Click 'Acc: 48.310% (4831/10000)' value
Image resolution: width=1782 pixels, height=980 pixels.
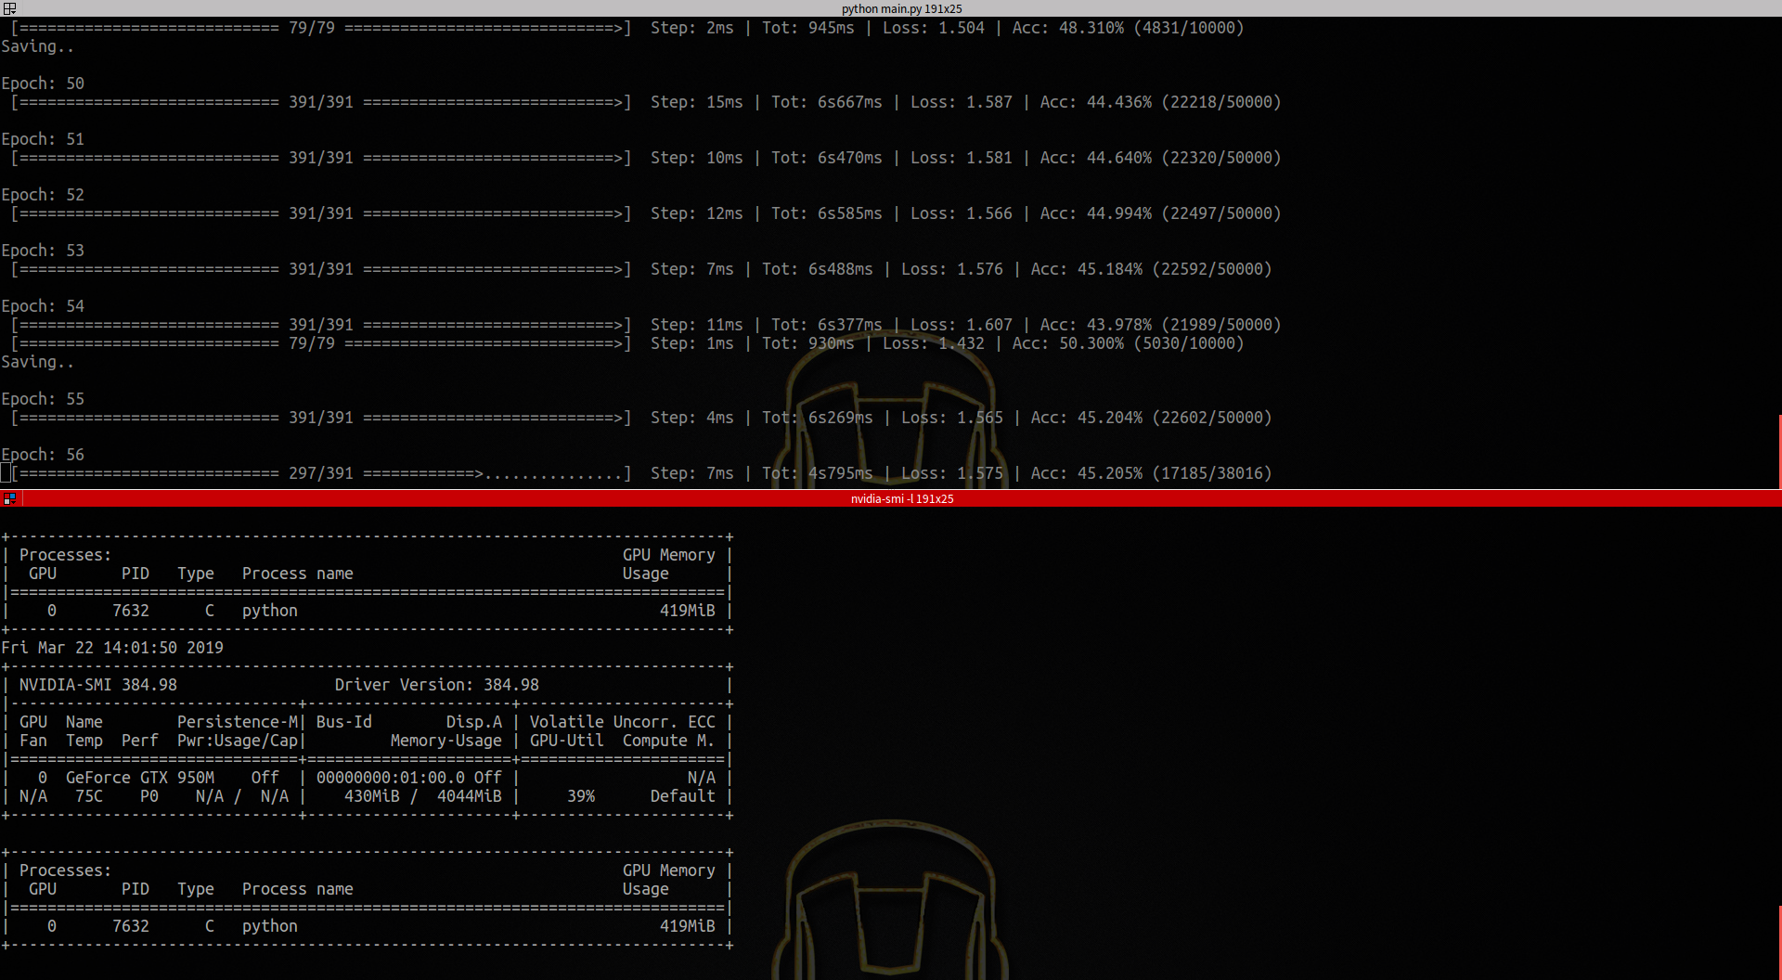coord(1129,28)
